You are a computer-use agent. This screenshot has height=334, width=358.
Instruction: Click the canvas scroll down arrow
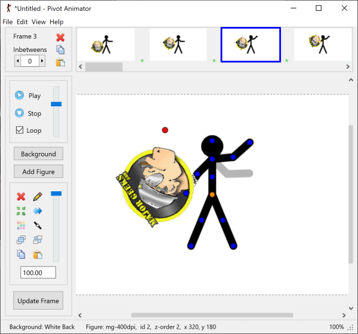point(351,308)
